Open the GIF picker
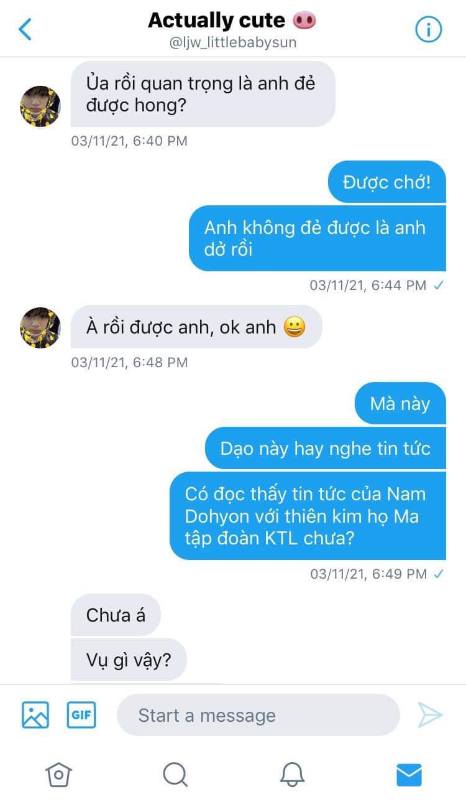This screenshot has height=807, width=466. point(81,715)
